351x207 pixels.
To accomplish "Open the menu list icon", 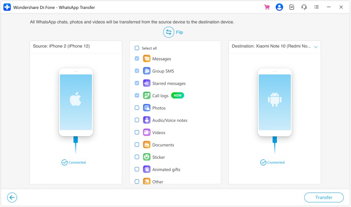I will [x=316, y=7].
